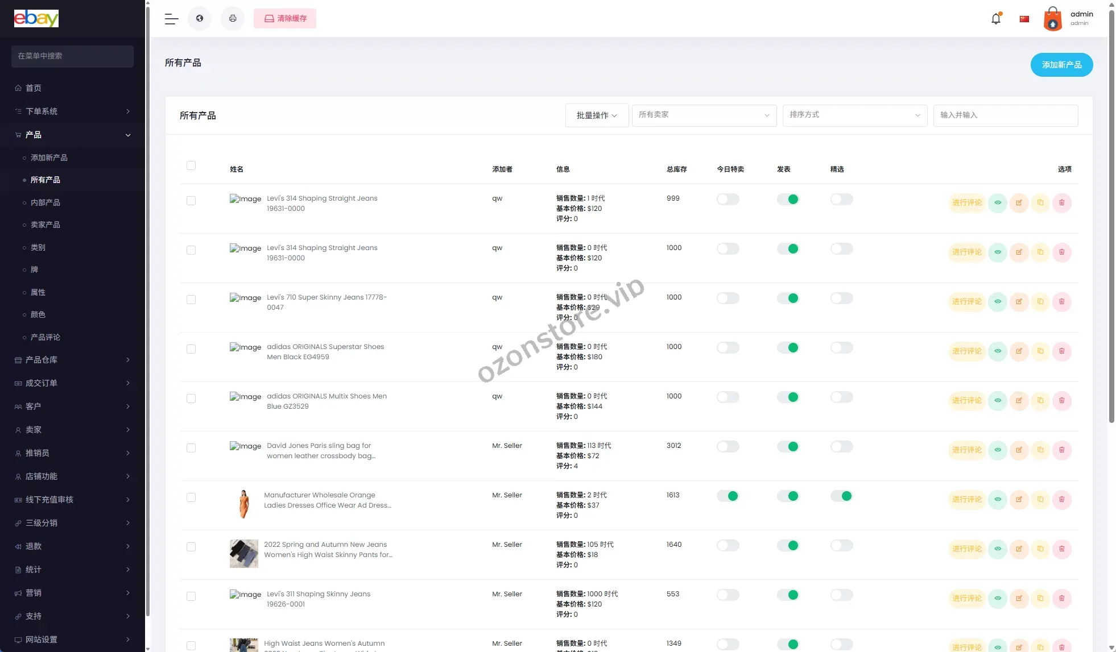The width and height of the screenshot is (1116, 652).
Task: Open 内部产品 in the sidebar
Action: click(46, 203)
